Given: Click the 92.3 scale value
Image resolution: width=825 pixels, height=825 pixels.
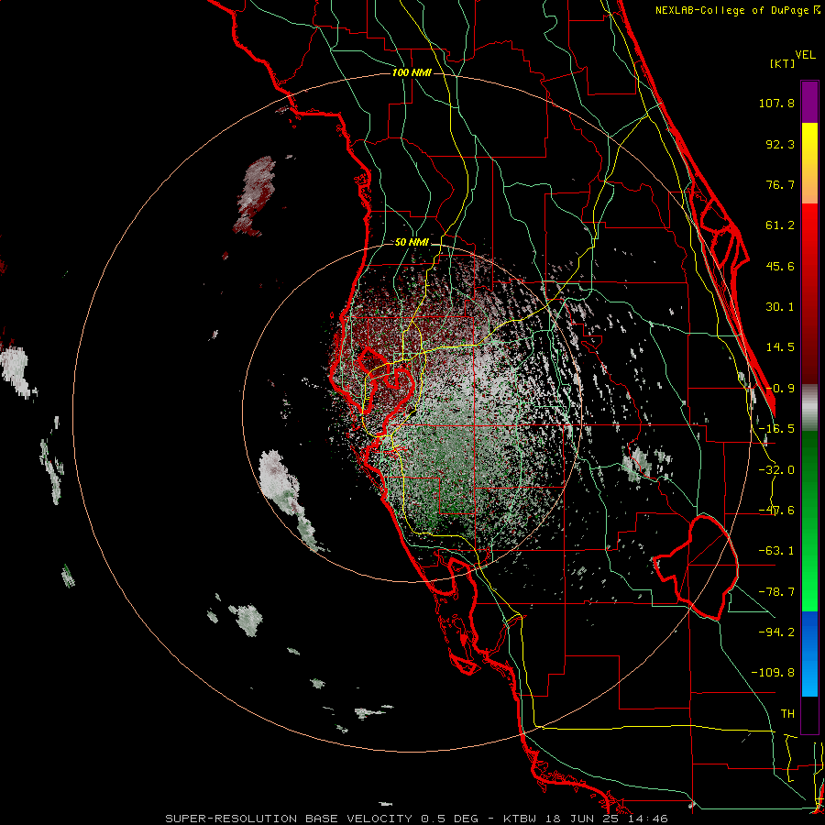Looking at the screenshot, I should (x=780, y=144).
